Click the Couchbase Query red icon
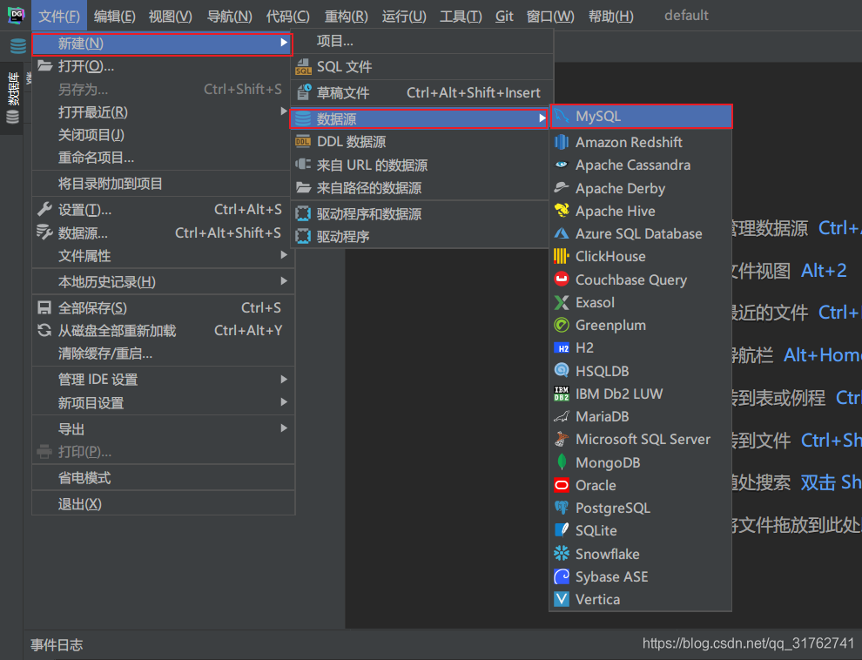This screenshot has width=862, height=660. point(562,279)
